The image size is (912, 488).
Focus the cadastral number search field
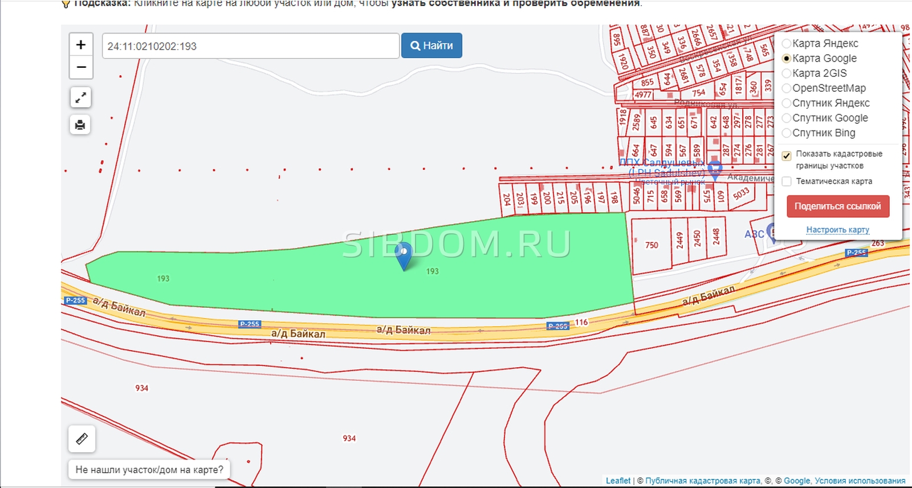pos(251,46)
